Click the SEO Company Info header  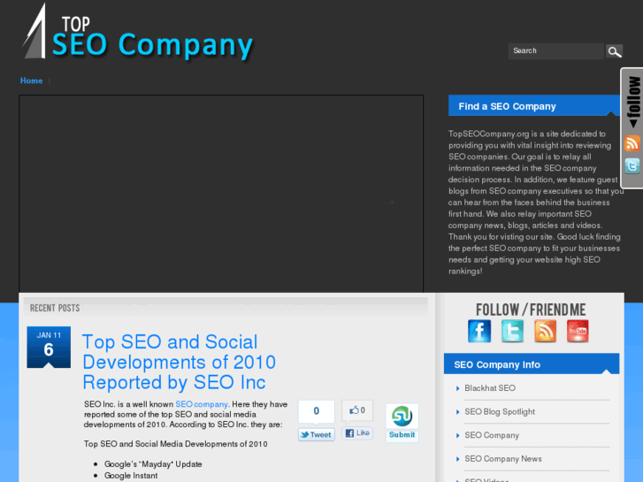click(532, 364)
